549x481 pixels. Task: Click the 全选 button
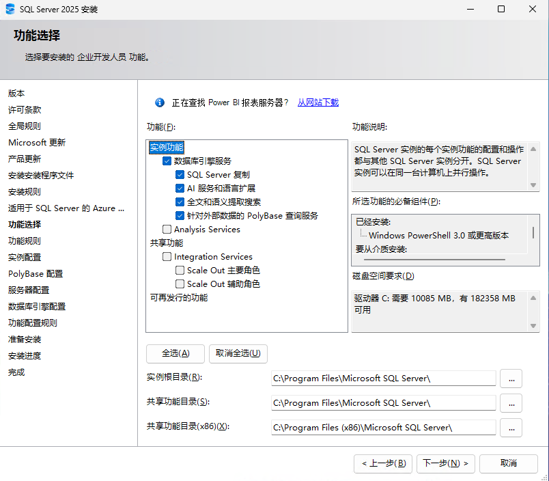pyautogui.click(x=175, y=353)
